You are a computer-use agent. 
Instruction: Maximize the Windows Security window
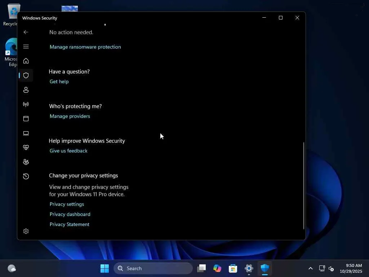point(280,18)
